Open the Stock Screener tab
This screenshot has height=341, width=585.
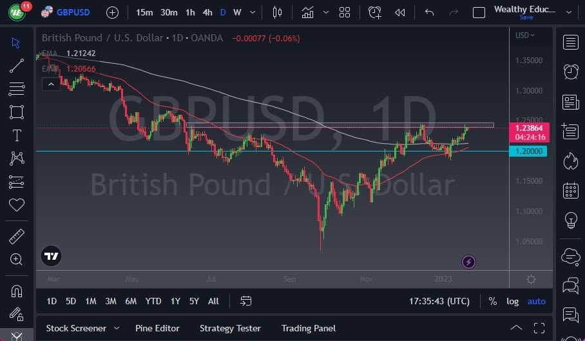76,328
